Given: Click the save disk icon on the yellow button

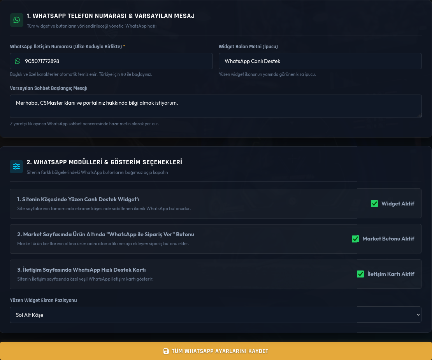Looking at the screenshot, I should tap(166, 351).
